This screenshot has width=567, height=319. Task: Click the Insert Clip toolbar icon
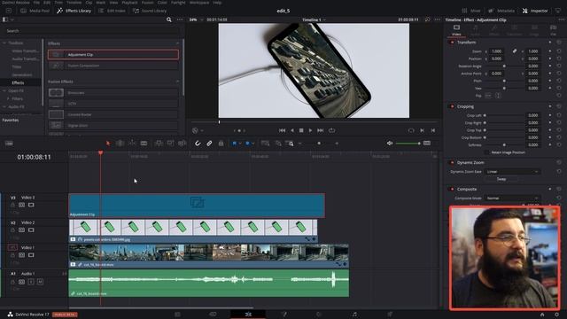point(159,144)
